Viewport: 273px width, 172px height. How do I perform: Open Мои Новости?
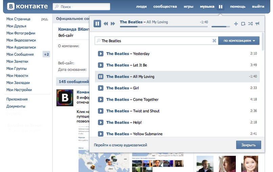coord(17,76)
